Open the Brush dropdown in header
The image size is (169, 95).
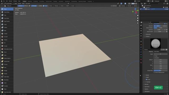click(51, 6)
